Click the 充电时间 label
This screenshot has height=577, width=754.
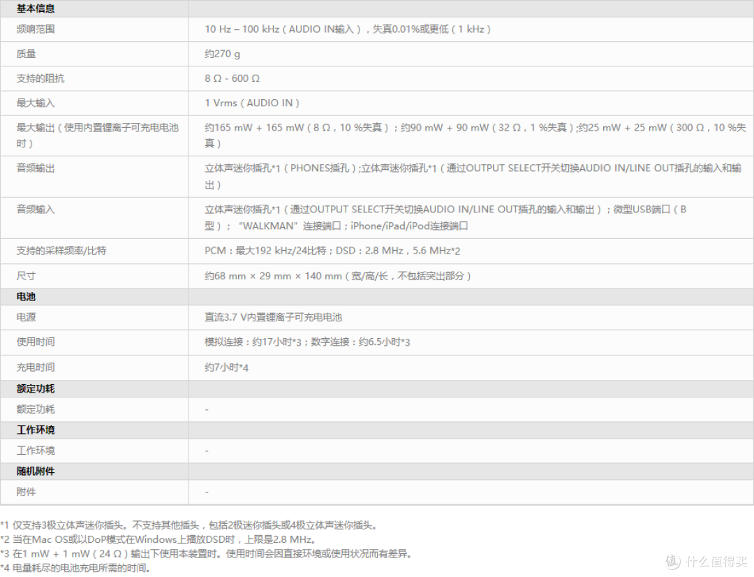point(36,367)
